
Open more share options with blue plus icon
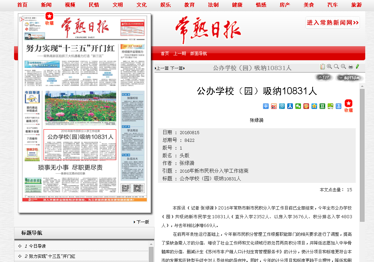[266, 106]
